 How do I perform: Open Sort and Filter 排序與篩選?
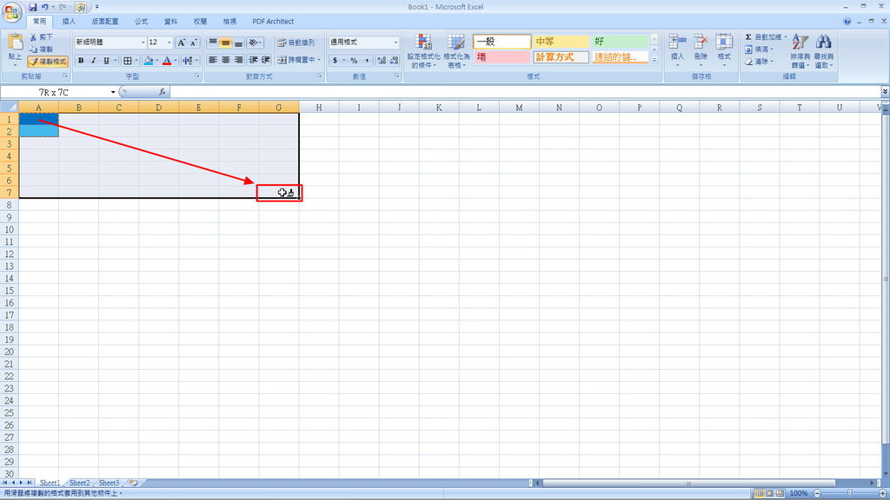[800, 51]
